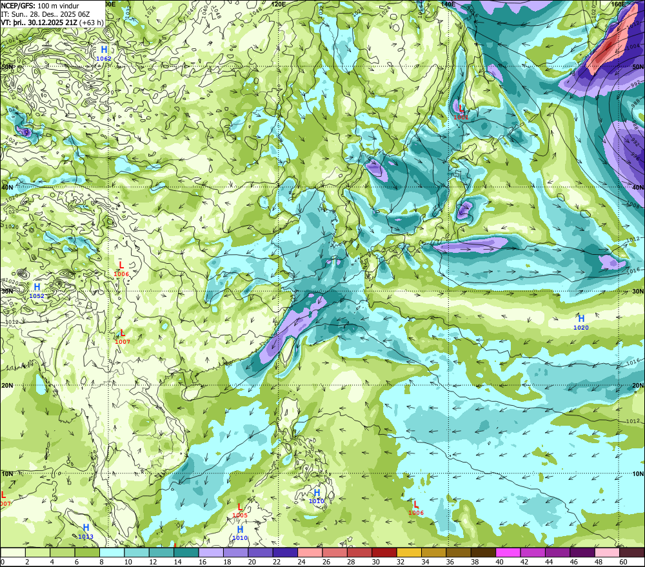Click the 'VT: þri.. 30.12.2025 21Z (+63 h)' line
The width and height of the screenshot is (645, 567).
(x=52, y=22)
